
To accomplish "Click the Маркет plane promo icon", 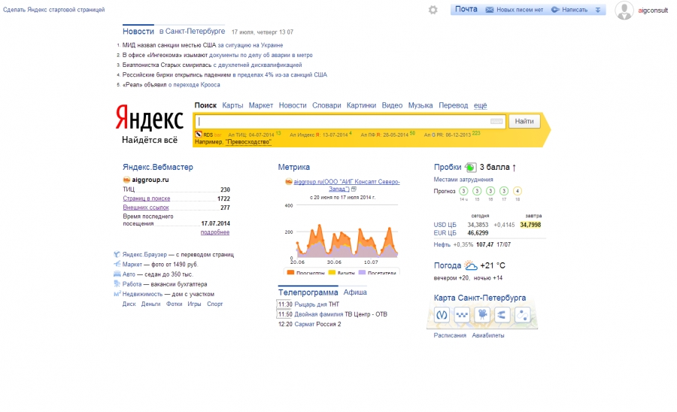I will pos(117,264).
